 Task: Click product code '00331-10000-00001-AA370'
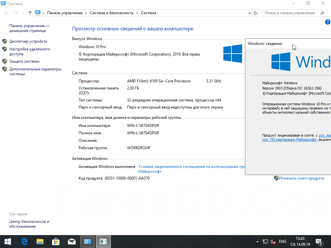click(x=127, y=178)
